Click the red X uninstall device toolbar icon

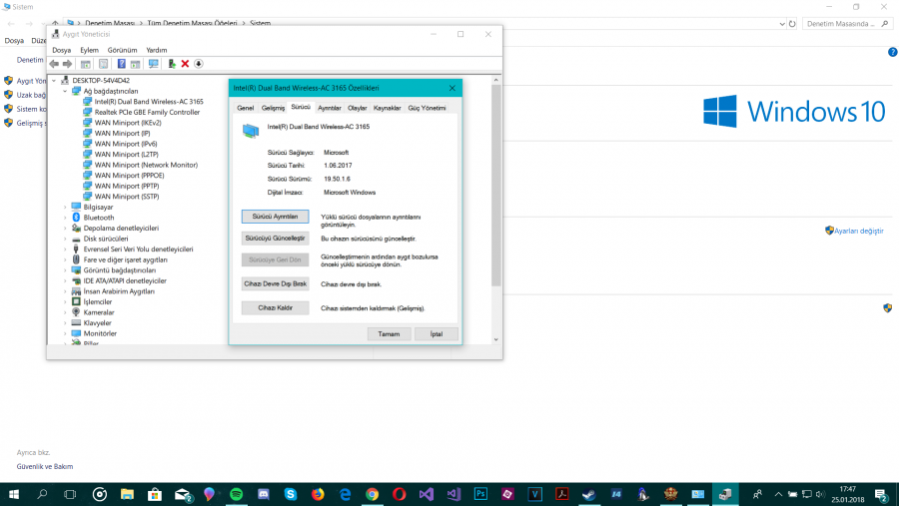click(x=185, y=64)
